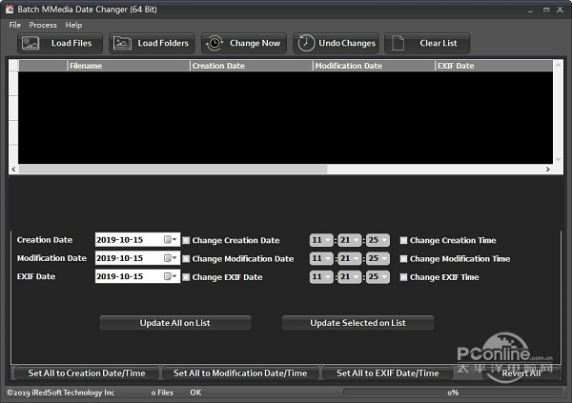The image size is (572, 403).
Task: Click the Filename column header
Action: pos(129,66)
